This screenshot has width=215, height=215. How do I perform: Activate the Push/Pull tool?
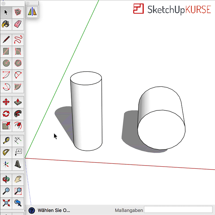(x=18, y=102)
